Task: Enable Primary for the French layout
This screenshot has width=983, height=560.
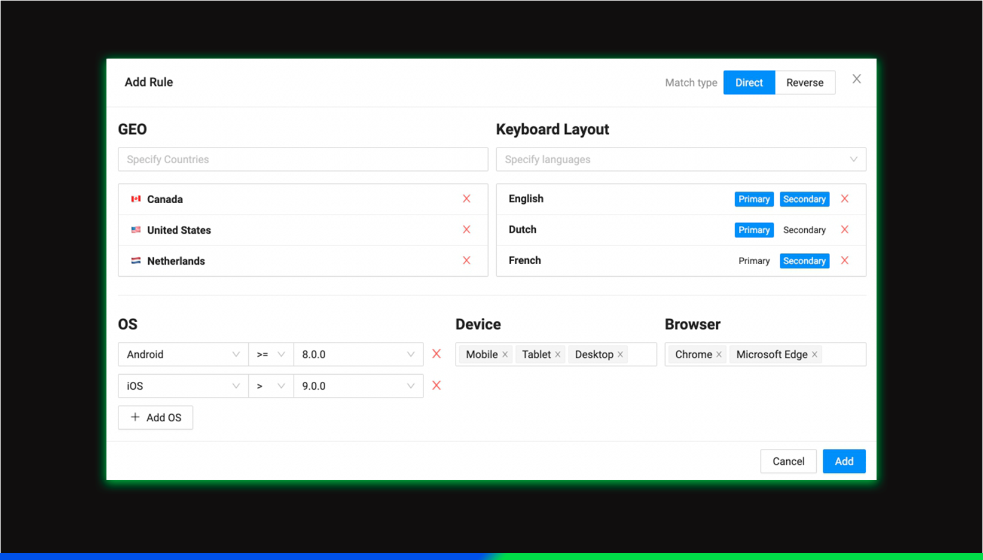Action: [x=753, y=261]
